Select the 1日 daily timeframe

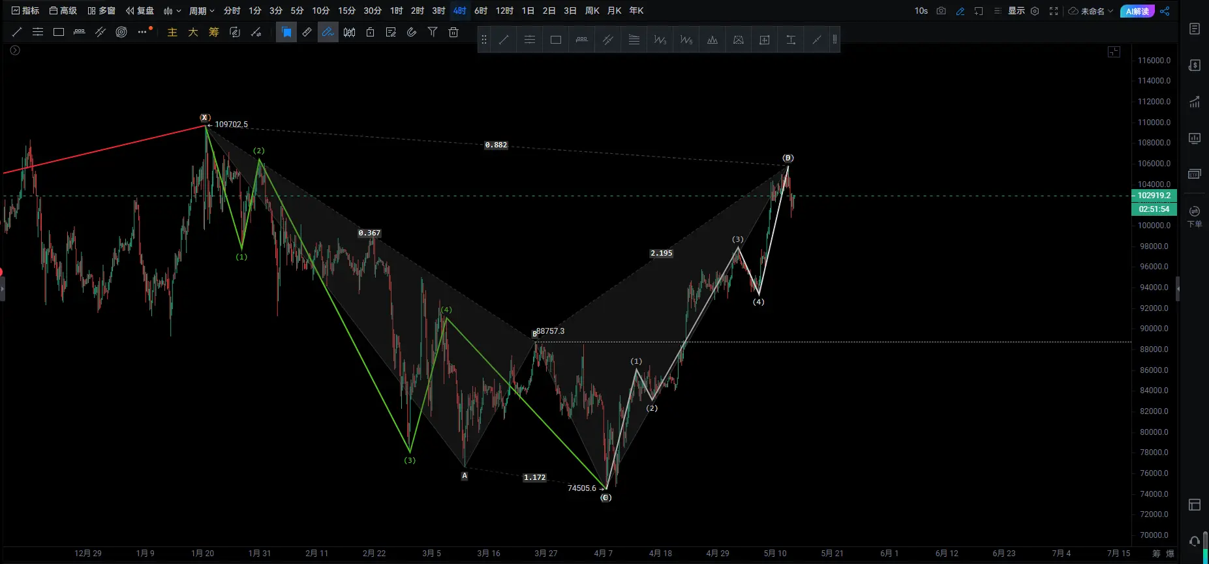coord(528,10)
